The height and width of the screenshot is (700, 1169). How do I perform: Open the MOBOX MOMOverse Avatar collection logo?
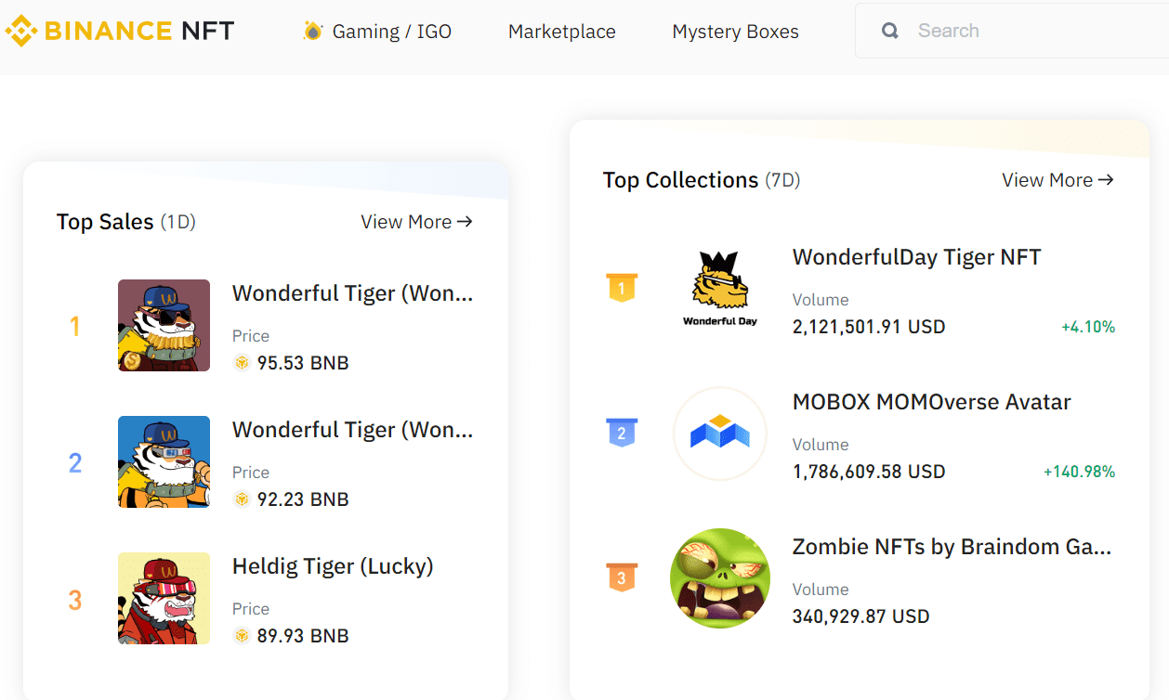pyautogui.click(x=720, y=434)
